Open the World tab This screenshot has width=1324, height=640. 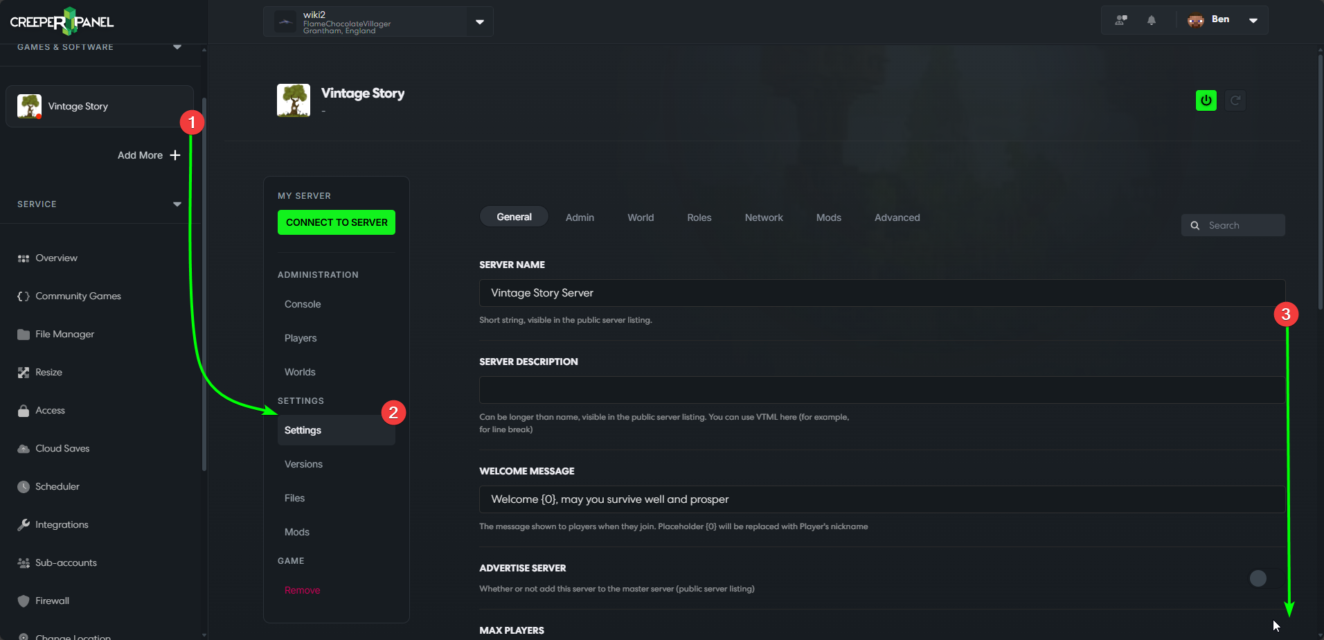point(641,217)
